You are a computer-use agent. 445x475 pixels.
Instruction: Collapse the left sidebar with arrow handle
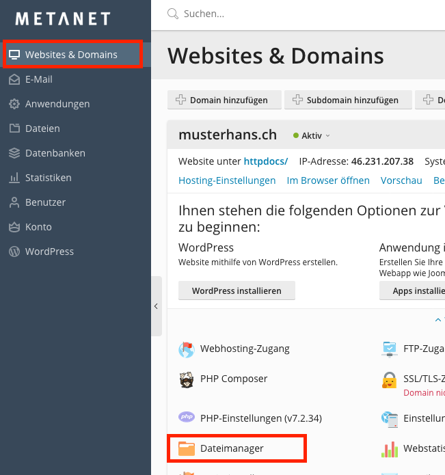tap(156, 306)
